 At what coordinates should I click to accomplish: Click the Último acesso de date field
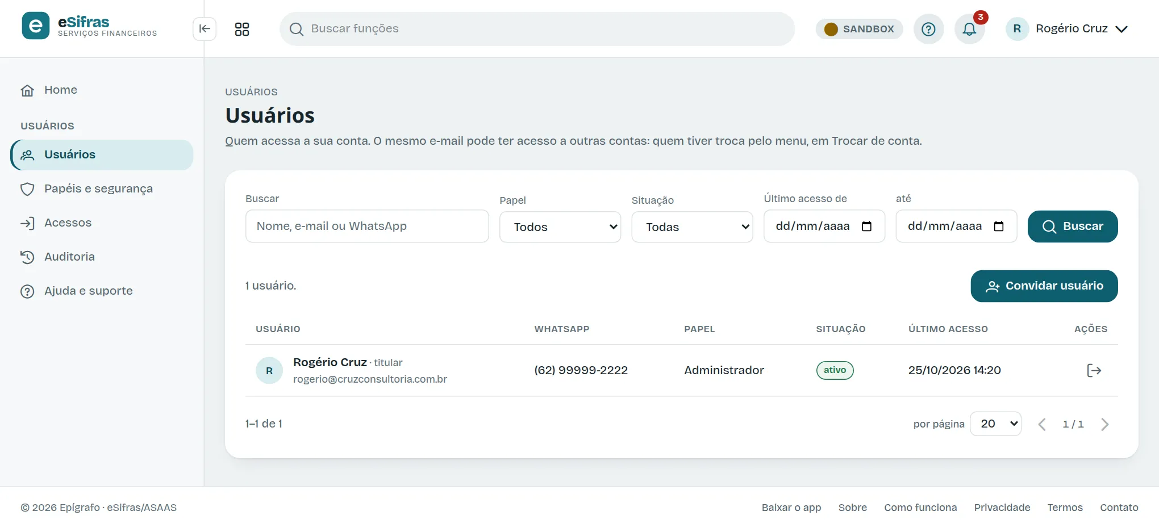click(824, 227)
